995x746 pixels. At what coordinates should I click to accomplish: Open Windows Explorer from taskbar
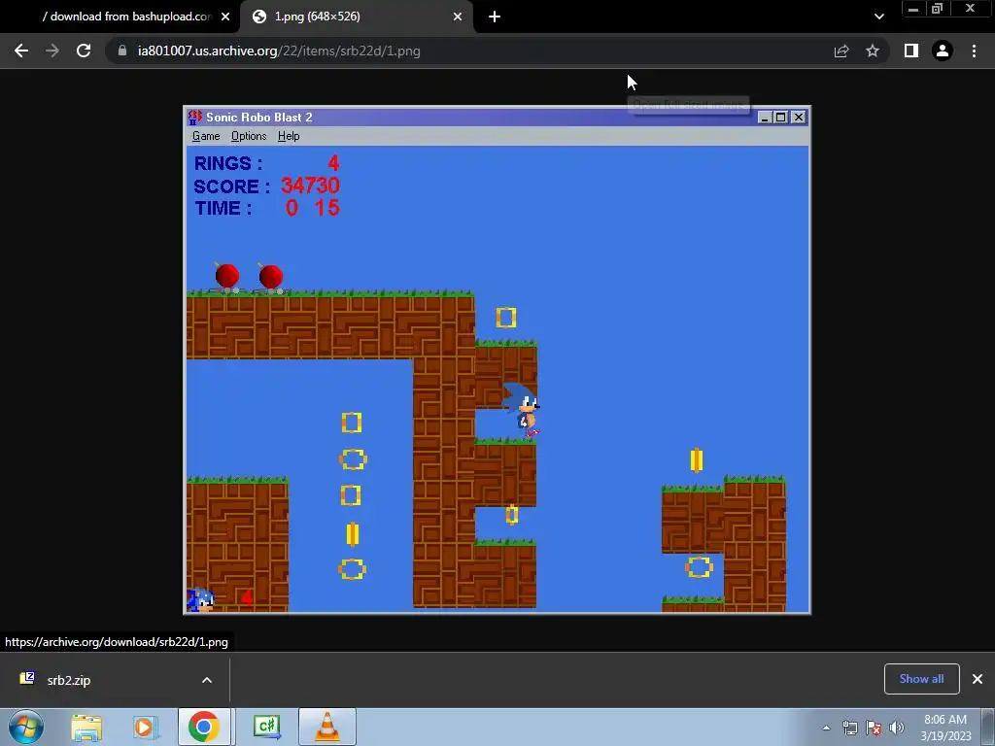[86, 727]
